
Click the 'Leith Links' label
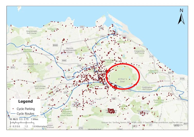tap(121, 42)
